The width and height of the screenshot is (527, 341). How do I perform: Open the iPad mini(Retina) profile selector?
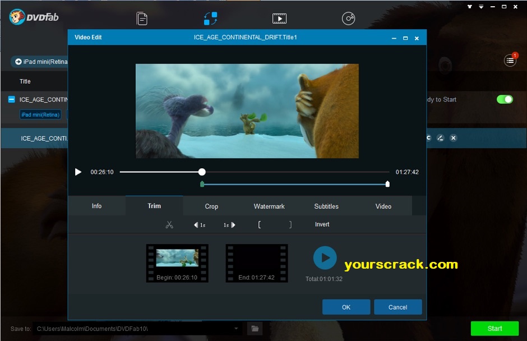pyautogui.click(x=40, y=62)
